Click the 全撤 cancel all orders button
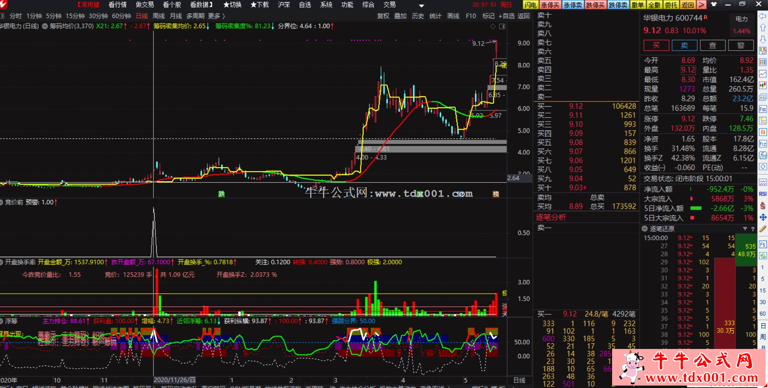 tap(654, 5)
